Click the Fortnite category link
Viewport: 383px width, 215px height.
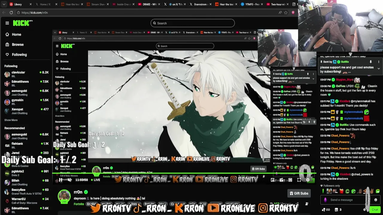point(79,204)
